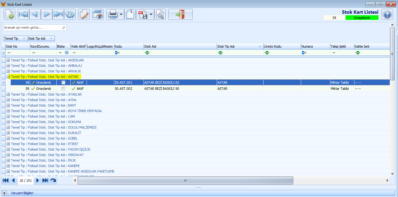Screen dimensions: 398x197
Task: Sort by the Stok Adı column header
Action: (180, 46)
